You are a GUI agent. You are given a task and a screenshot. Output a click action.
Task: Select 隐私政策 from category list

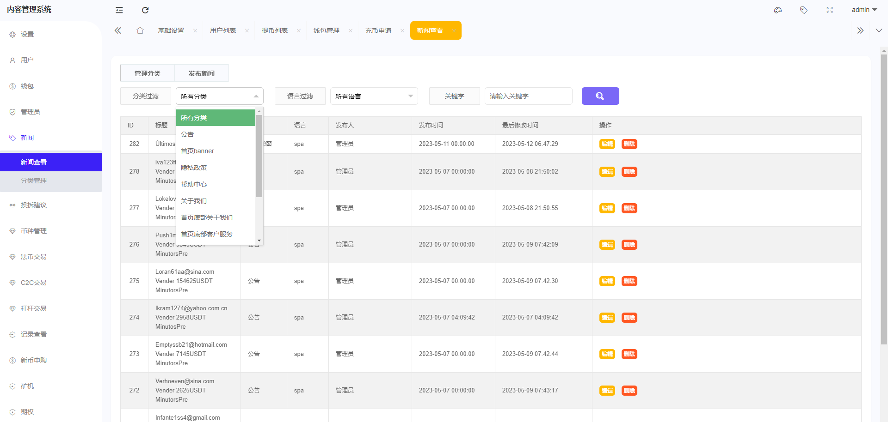point(194,168)
